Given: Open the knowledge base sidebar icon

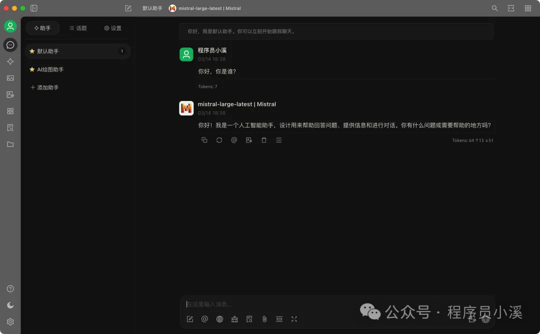Looking at the screenshot, I should click(x=10, y=127).
